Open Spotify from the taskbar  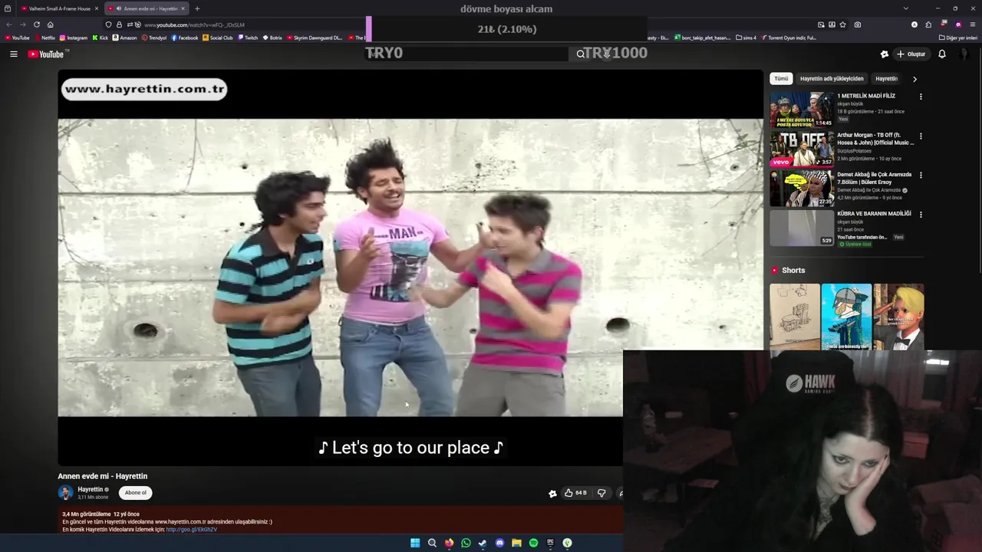tap(533, 543)
